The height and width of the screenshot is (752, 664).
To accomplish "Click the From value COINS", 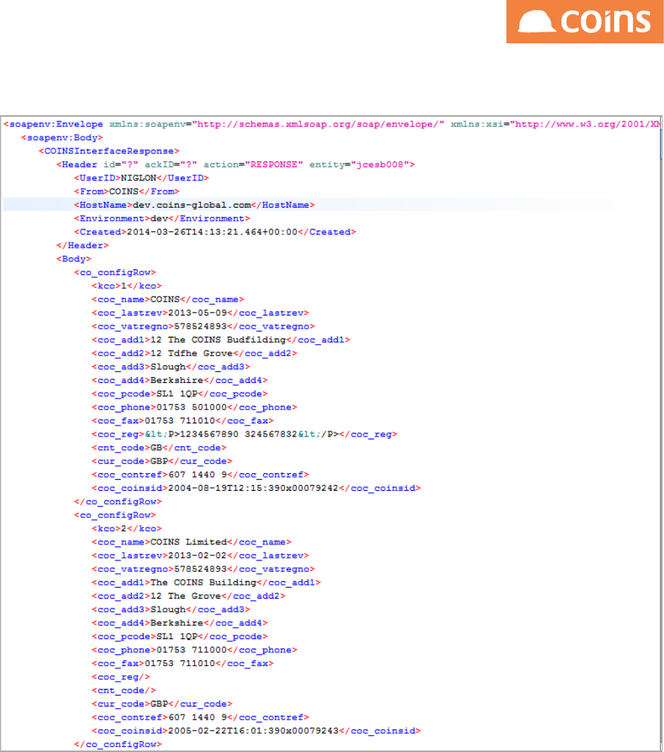I will coord(124,191).
